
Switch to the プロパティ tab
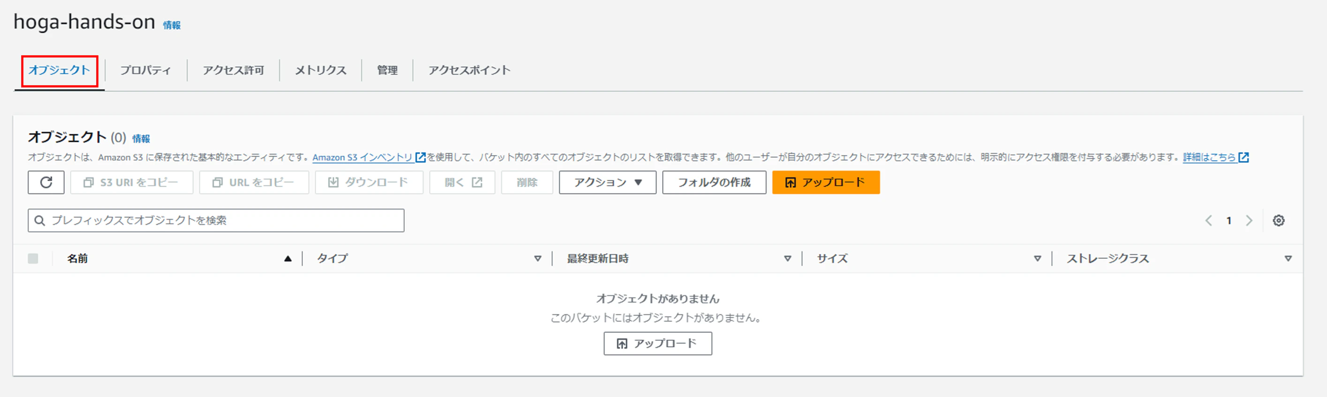[x=146, y=70]
